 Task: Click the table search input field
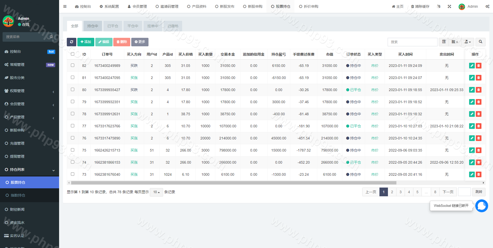click(412, 42)
